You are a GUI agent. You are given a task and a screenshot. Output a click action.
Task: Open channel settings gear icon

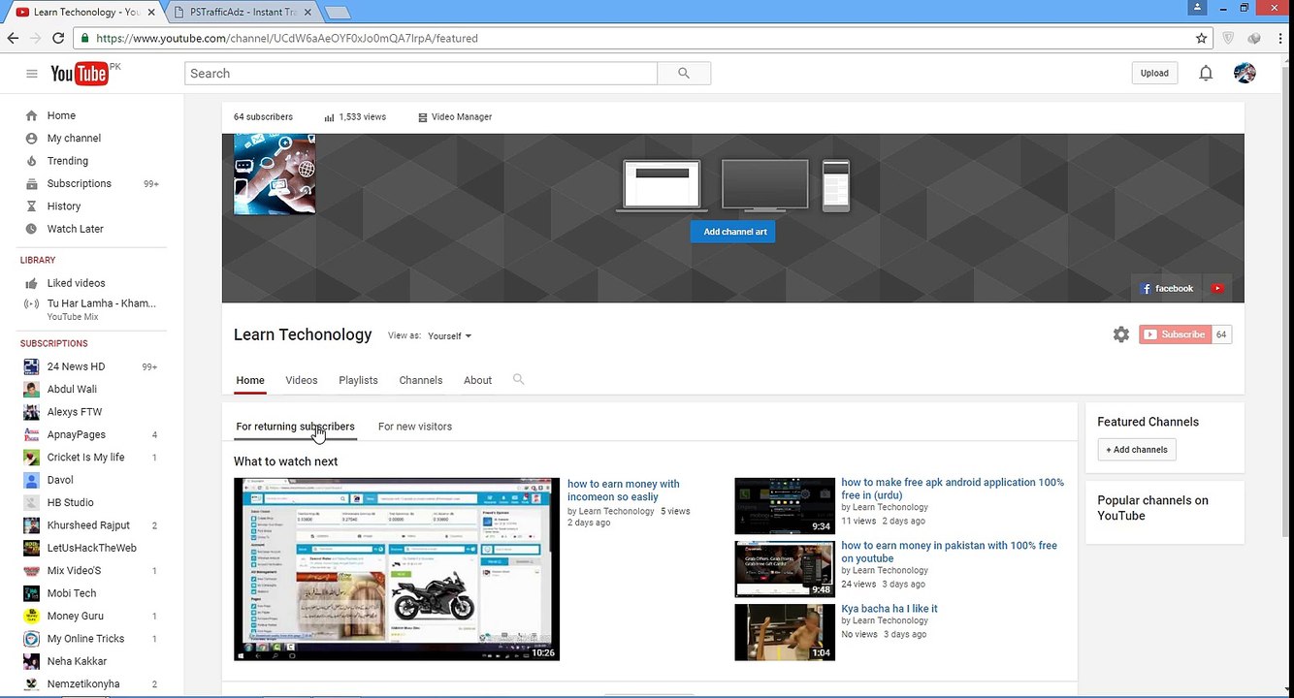(x=1121, y=334)
